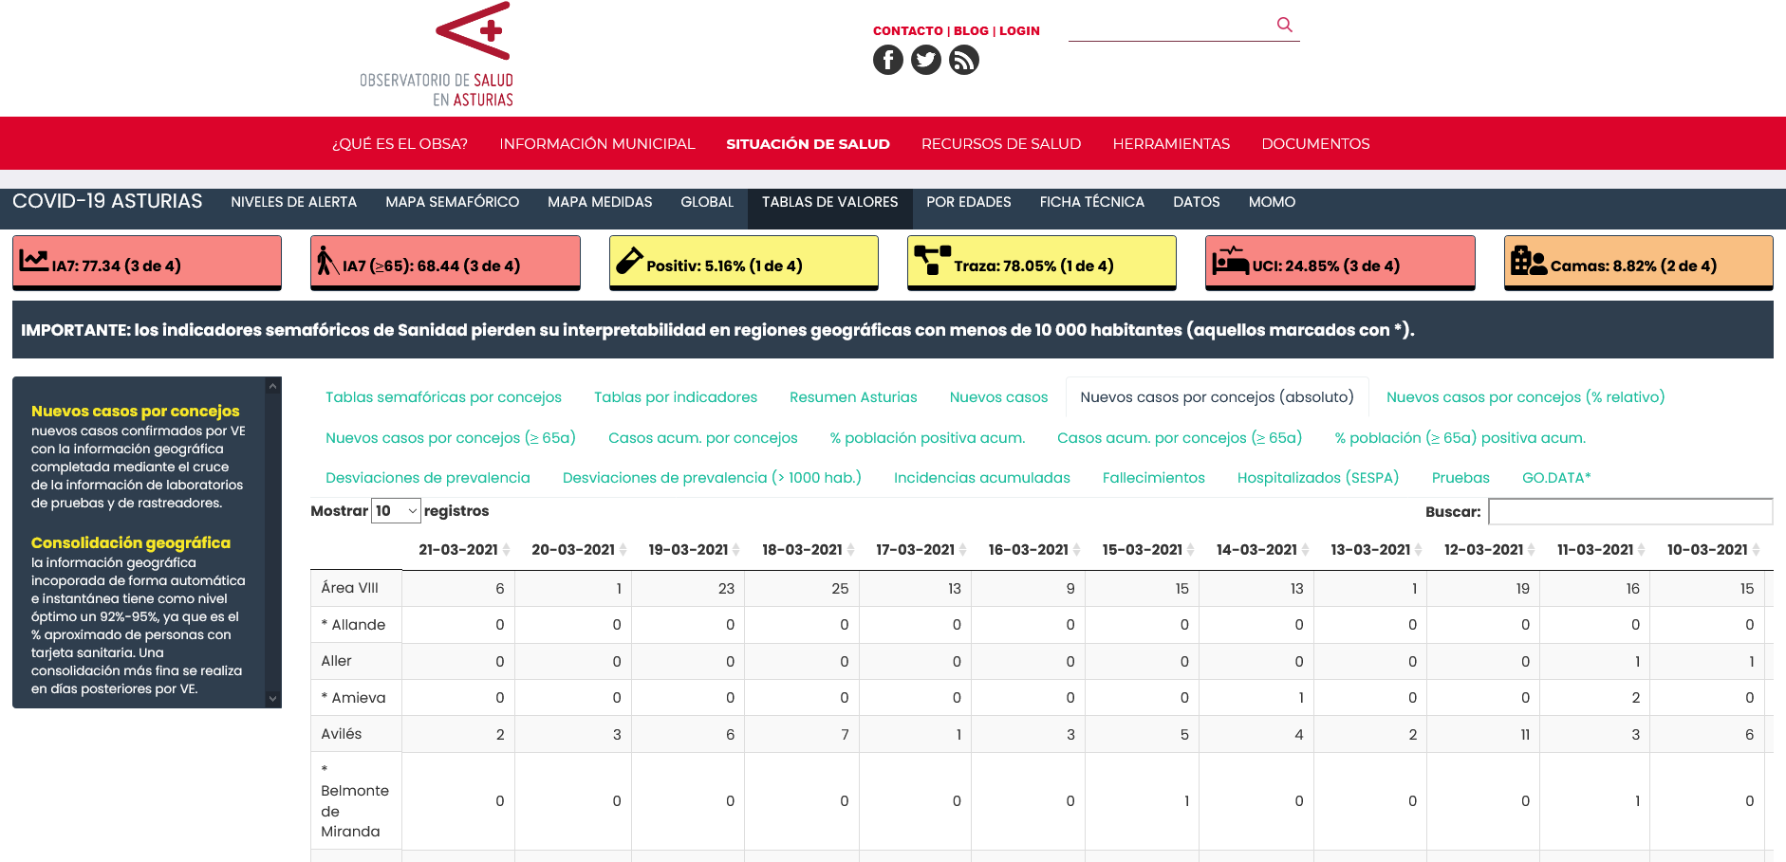Open the MoMo section
This screenshot has height=862, width=1786.
pos(1272,202)
